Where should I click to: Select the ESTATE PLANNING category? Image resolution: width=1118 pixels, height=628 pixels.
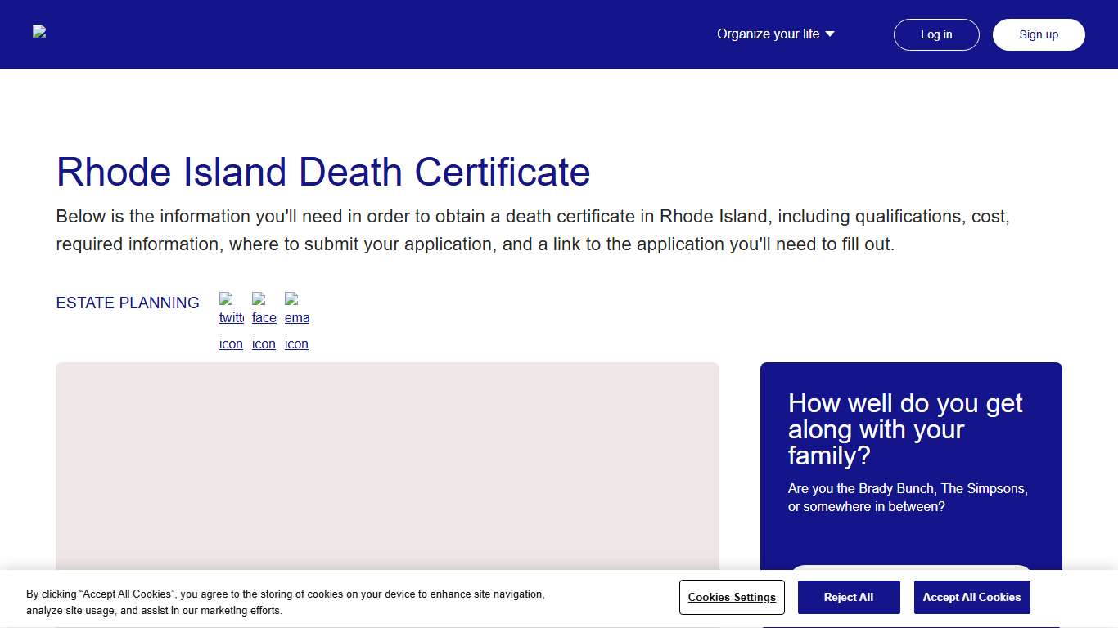click(x=128, y=303)
